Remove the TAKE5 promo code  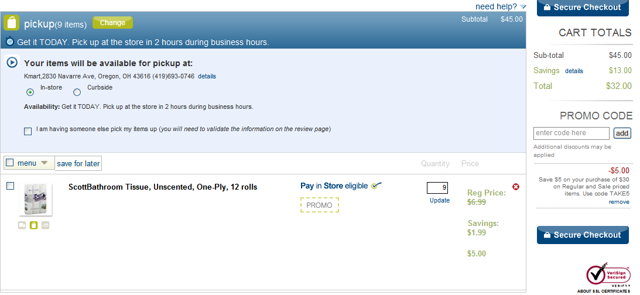(619, 202)
